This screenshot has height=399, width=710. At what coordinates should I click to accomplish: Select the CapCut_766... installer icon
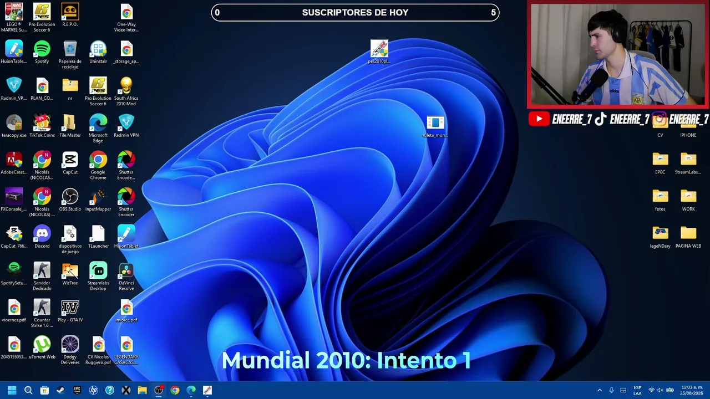coord(14,238)
